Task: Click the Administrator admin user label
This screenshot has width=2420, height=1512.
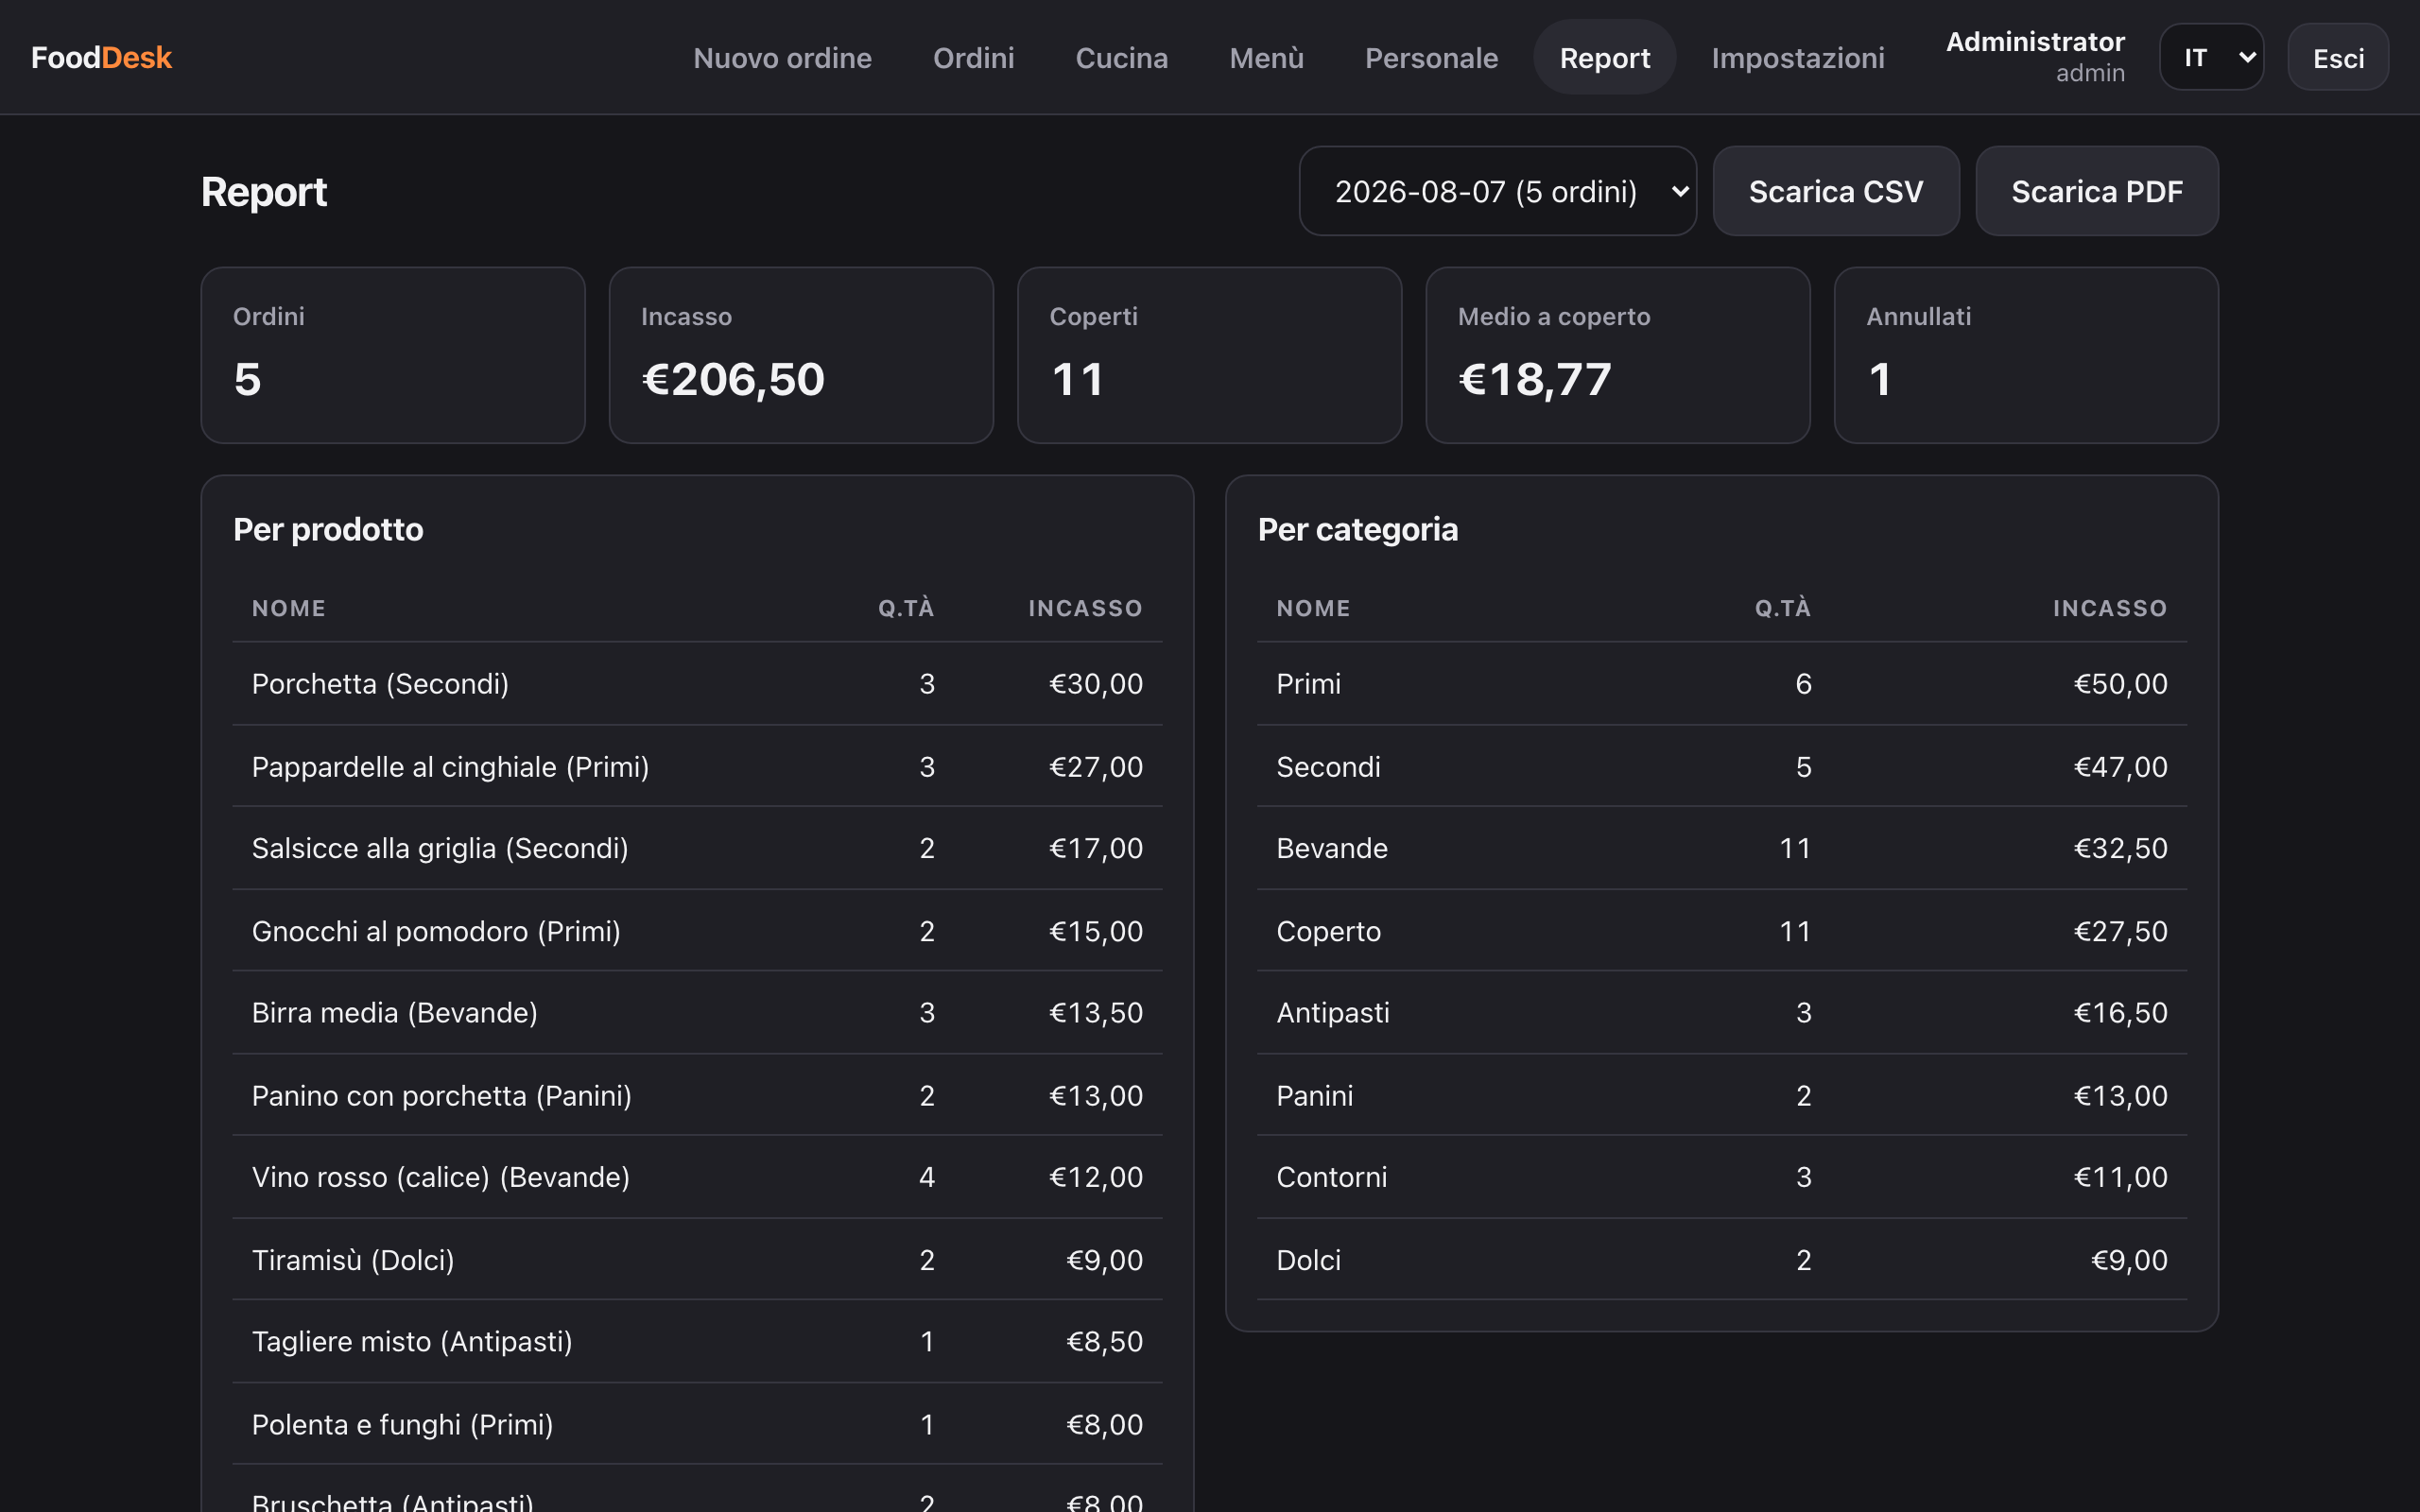Action: pyautogui.click(x=2034, y=56)
